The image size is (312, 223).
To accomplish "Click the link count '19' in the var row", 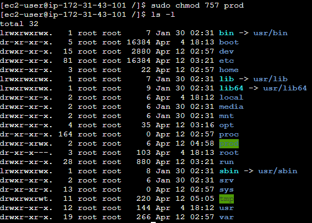I will 68,217.
